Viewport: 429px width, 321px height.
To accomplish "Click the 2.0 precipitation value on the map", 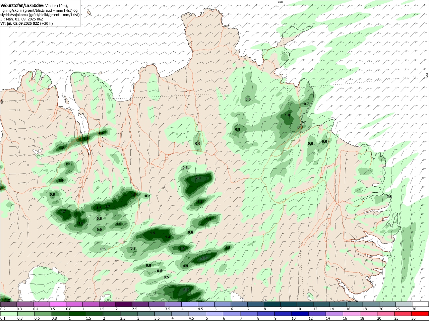I will (198, 178).
